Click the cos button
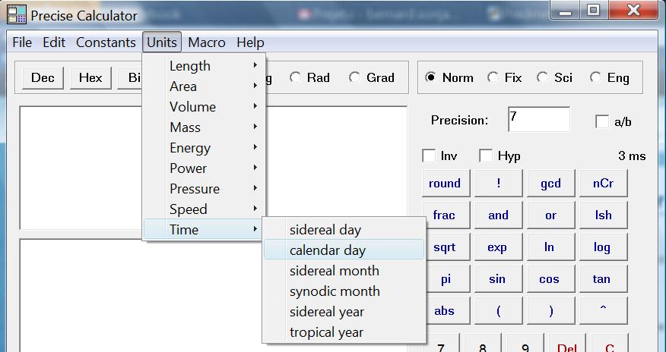Image resolution: width=666 pixels, height=352 pixels. [551, 279]
